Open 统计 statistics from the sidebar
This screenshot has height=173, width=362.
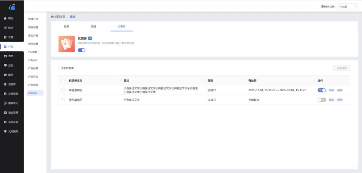tap(5, 28)
